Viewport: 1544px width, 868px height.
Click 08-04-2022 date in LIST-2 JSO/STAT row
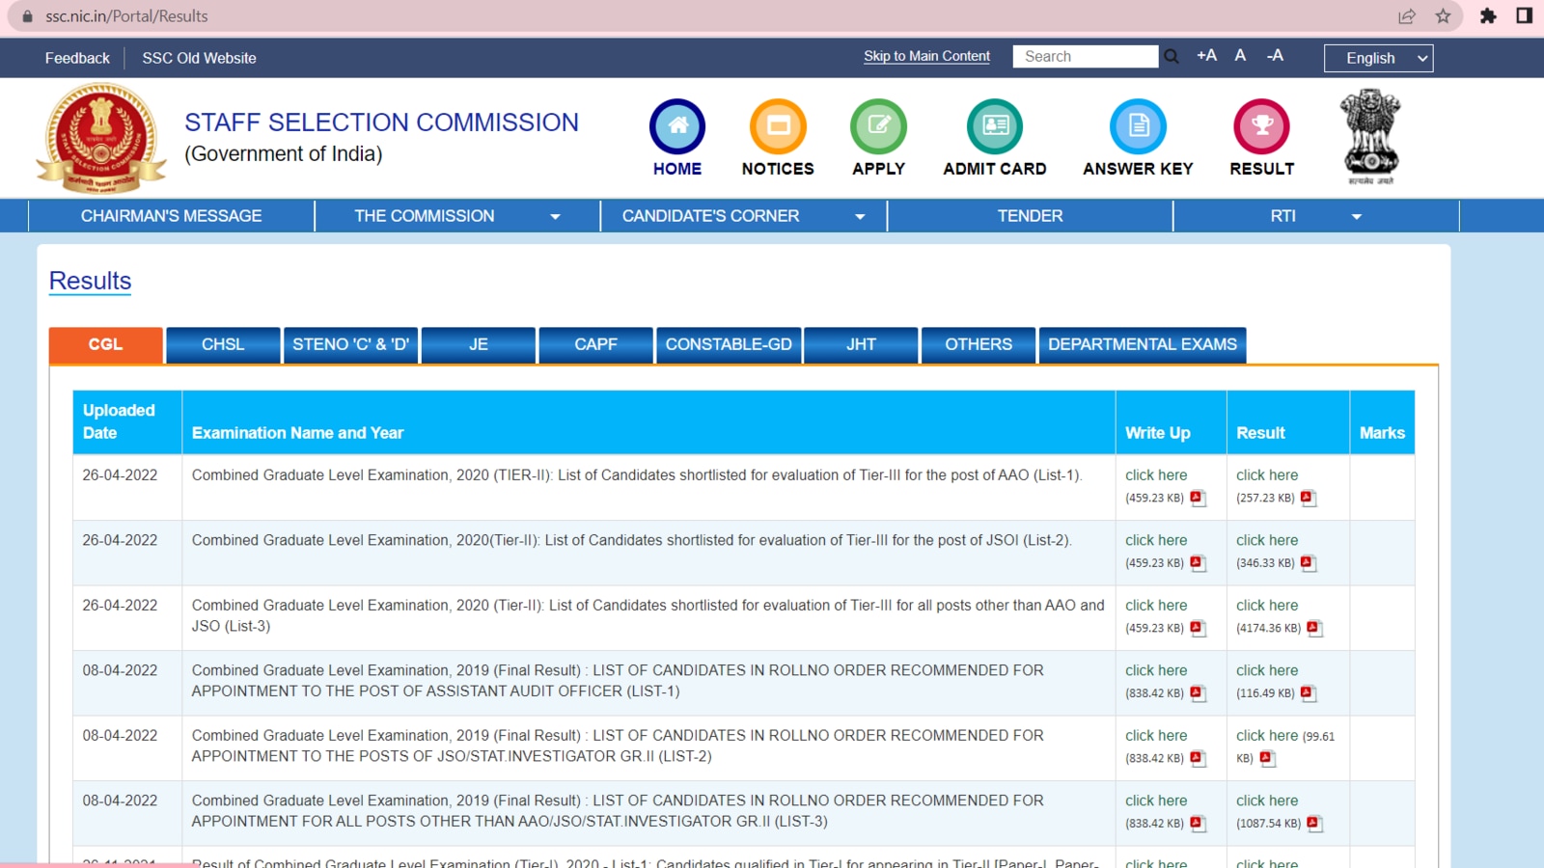[x=120, y=736]
